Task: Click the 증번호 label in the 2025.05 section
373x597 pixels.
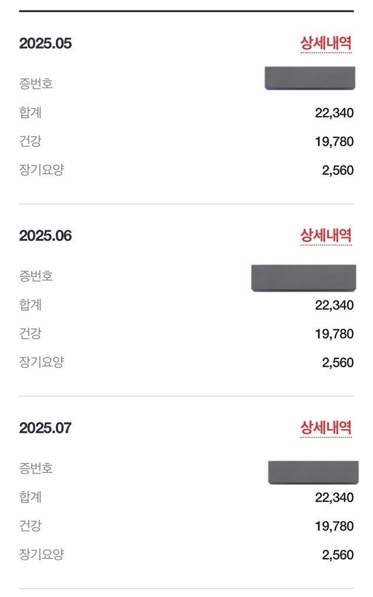Action: (36, 84)
